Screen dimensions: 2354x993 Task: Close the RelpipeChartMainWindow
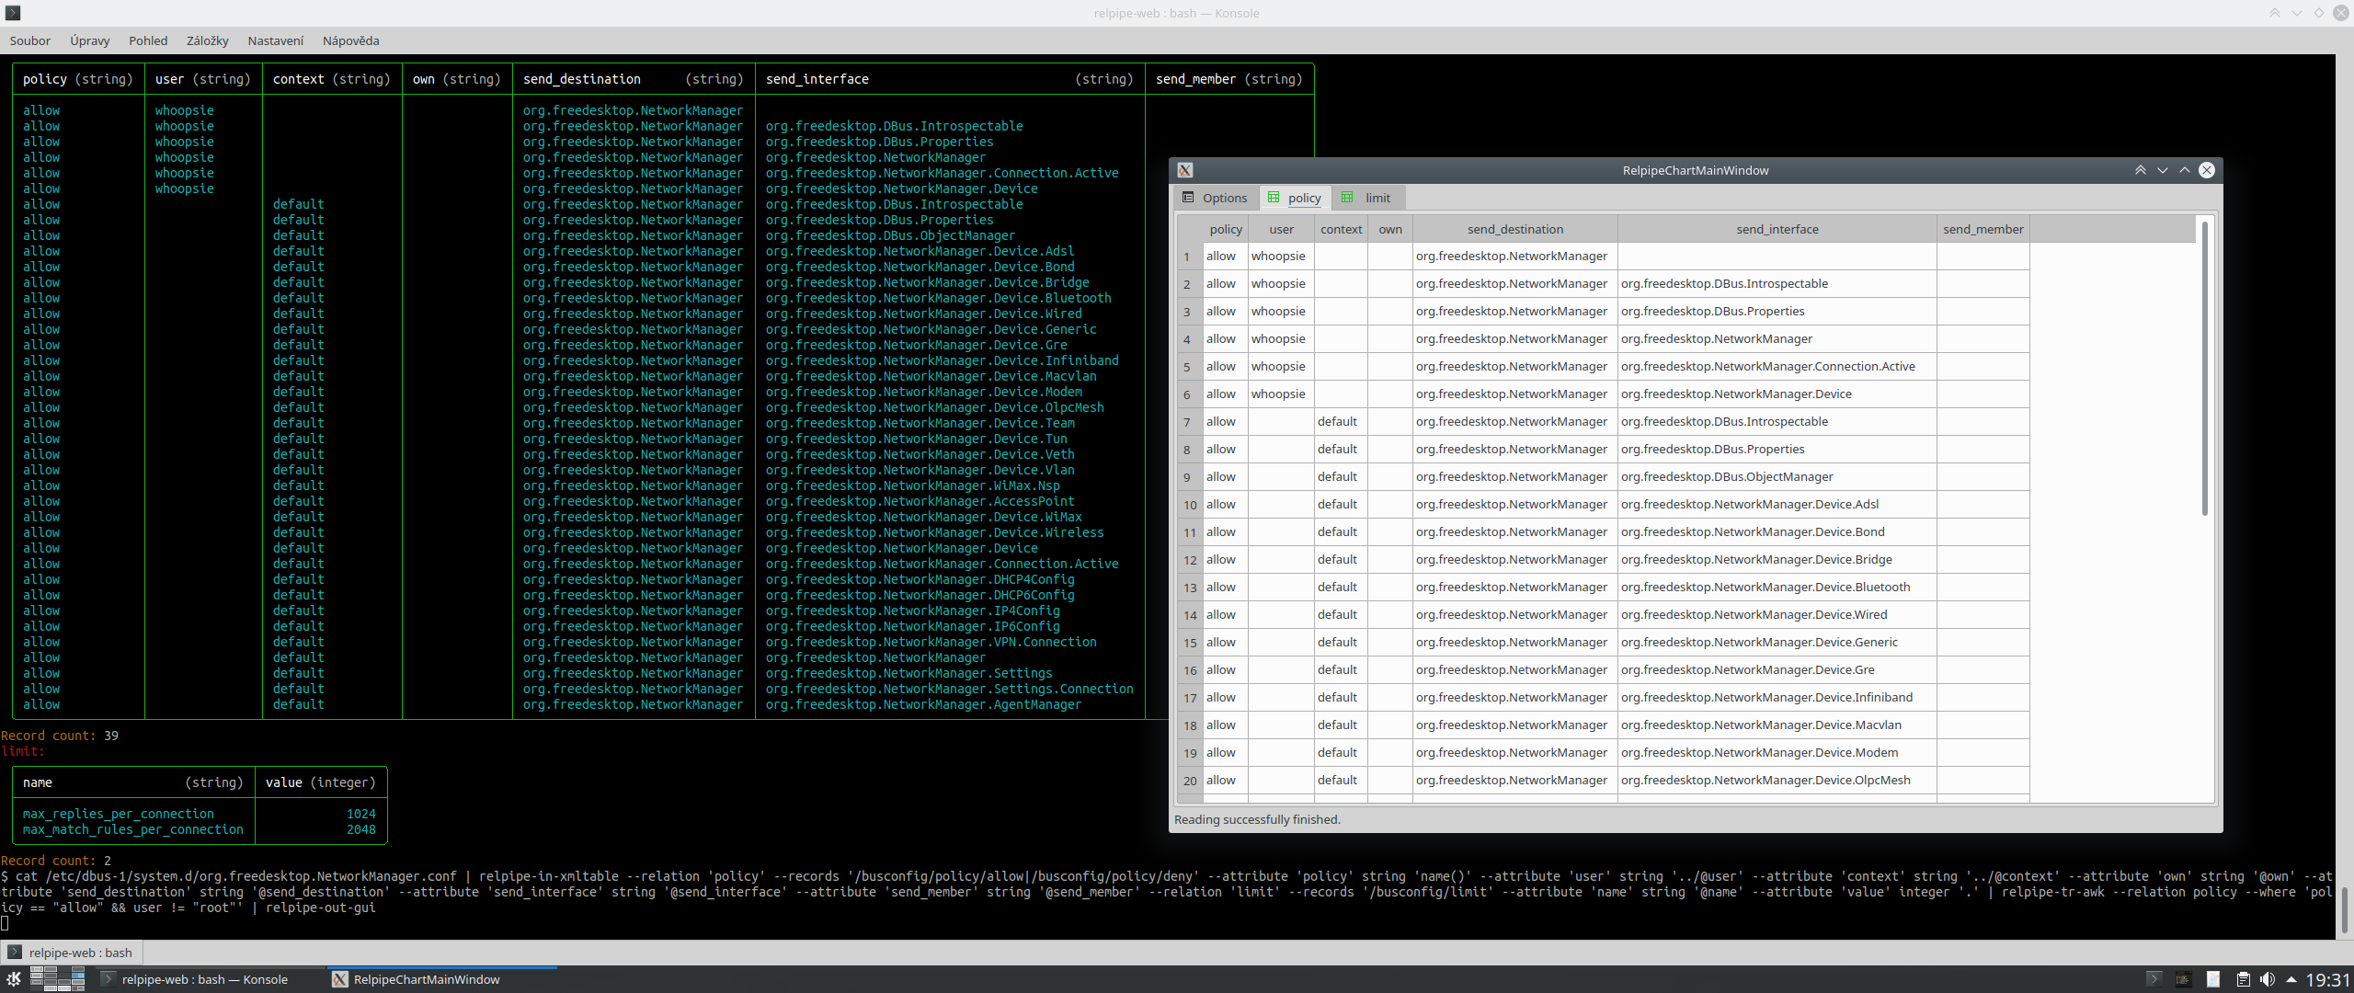pos(2207,170)
